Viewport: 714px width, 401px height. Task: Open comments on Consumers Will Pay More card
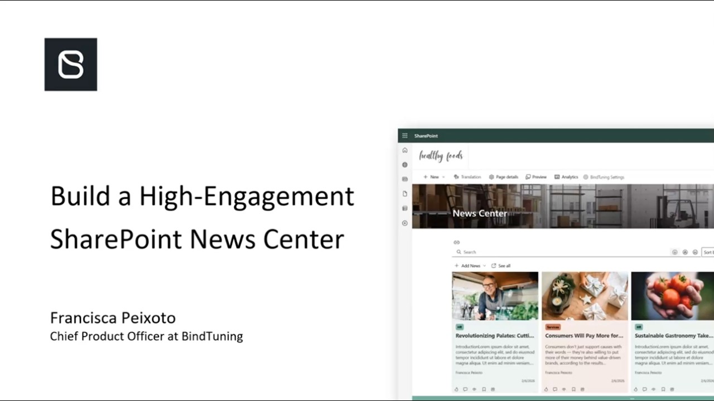pyautogui.click(x=555, y=389)
